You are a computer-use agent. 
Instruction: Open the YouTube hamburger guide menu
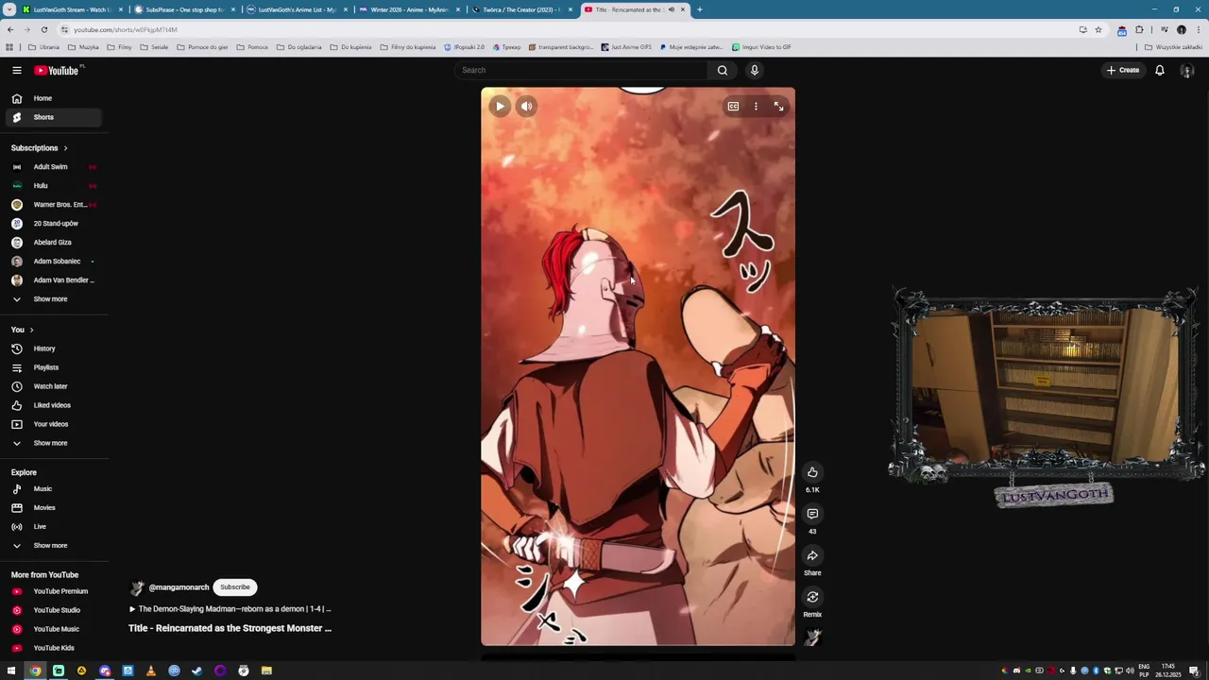coord(16,70)
